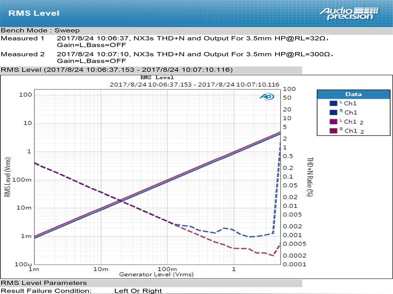Click the THD+N Ratio (%) right axis label
Image resolution: width=393 pixels, height=294 pixels.
(308, 177)
